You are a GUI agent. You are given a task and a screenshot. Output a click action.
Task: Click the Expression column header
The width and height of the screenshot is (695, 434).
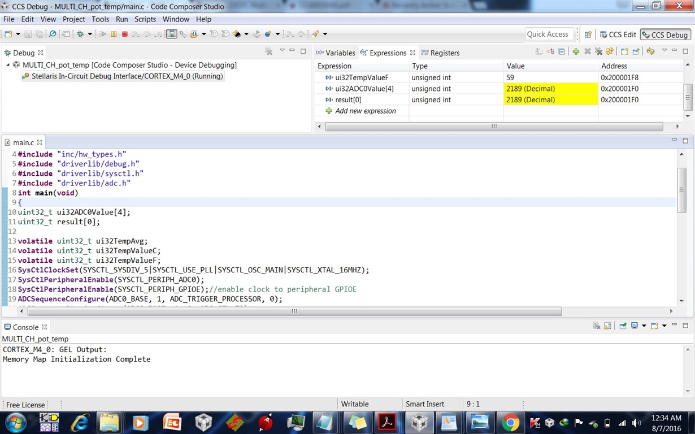(362, 66)
